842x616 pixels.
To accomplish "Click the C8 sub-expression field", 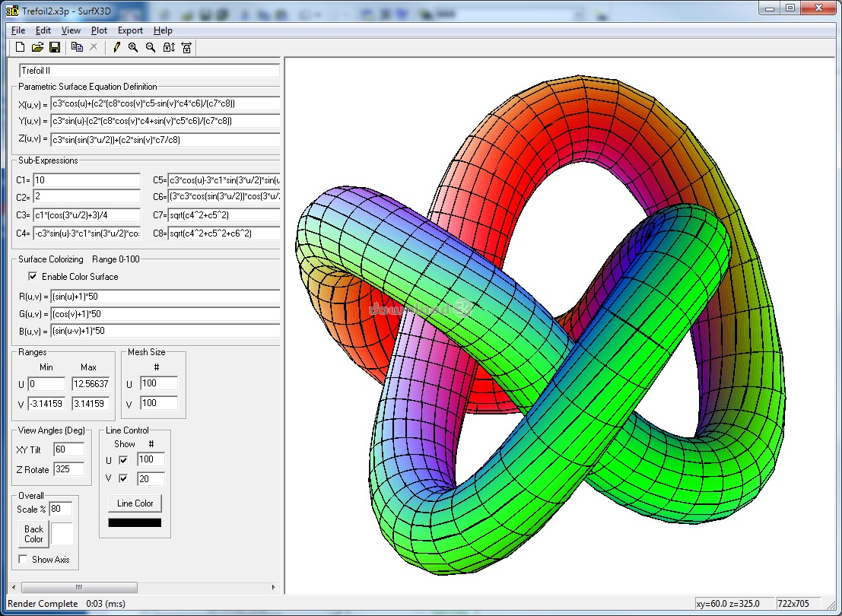I will pos(224,233).
